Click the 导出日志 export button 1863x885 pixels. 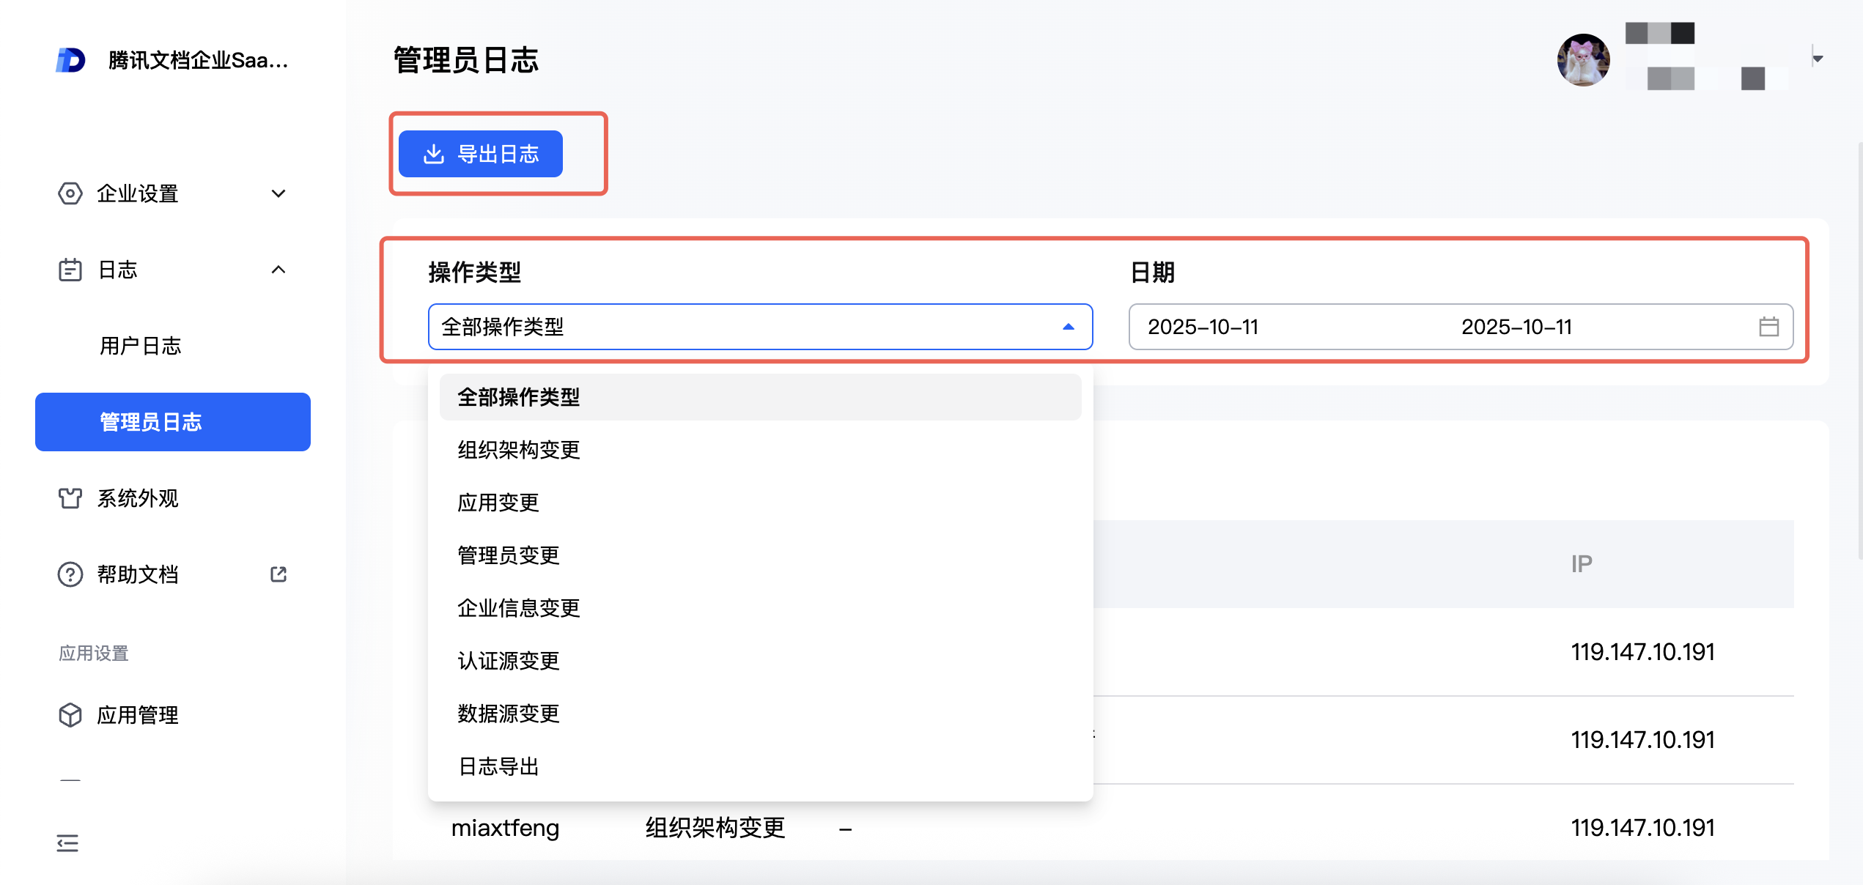(x=481, y=154)
